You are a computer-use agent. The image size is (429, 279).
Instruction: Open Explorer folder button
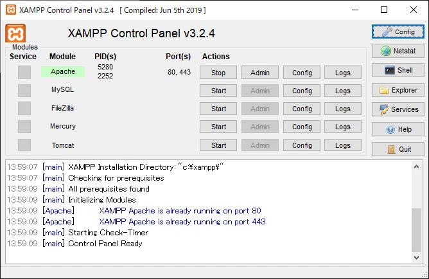pos(398,90)
